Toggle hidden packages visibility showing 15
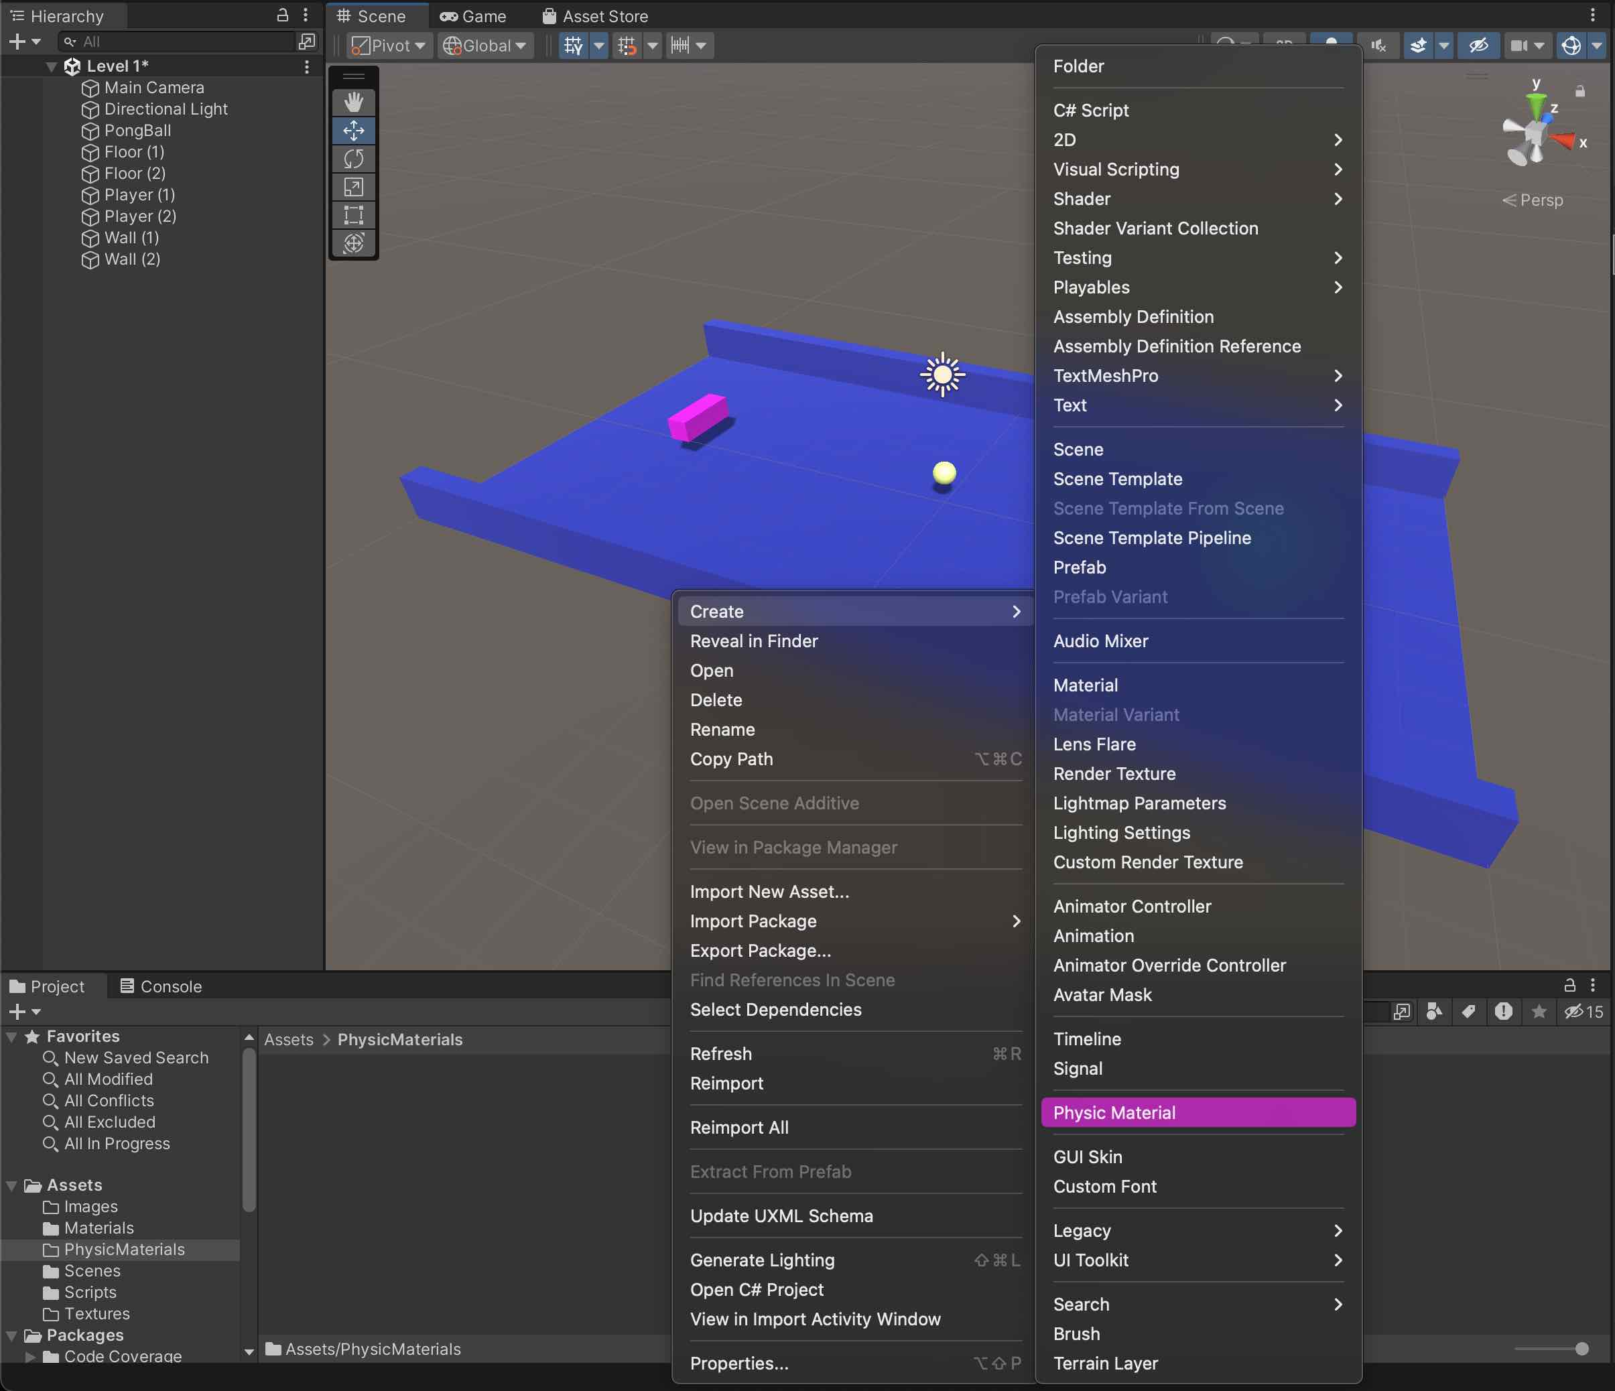The width and height of the screenshot is (1615, 1391). 1583,1012
